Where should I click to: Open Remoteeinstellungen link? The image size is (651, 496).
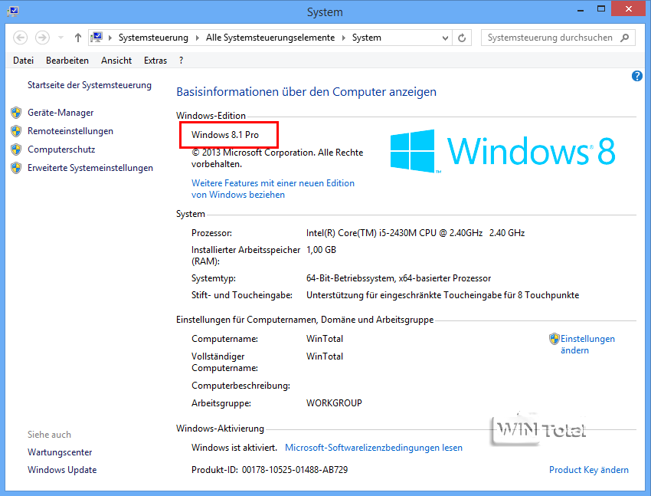(x=70, y=131)
